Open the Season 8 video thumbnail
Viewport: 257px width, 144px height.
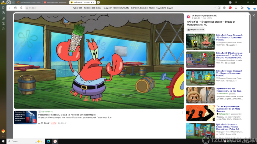click(x=200, y=77)
